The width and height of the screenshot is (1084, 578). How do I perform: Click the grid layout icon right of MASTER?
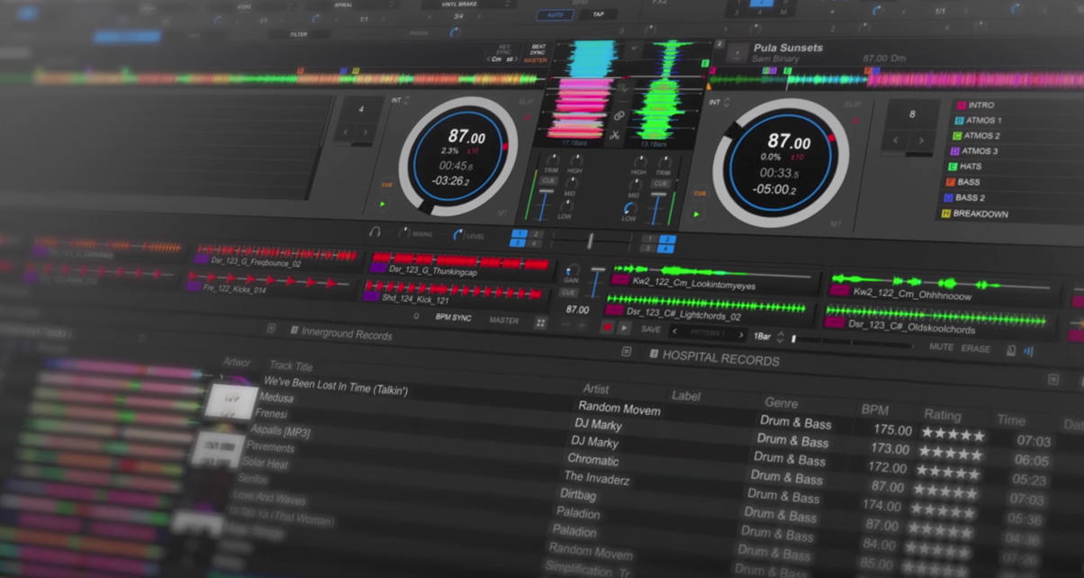[x=540, y=322]
